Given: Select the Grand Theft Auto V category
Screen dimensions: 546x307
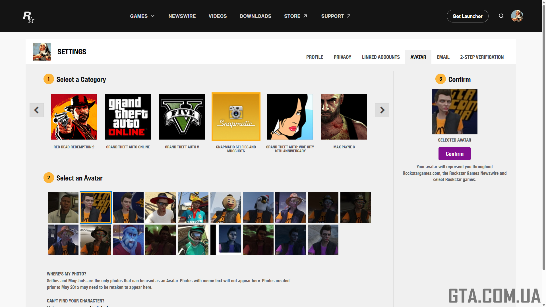Looking at the screenshot, I should (182, 117).
